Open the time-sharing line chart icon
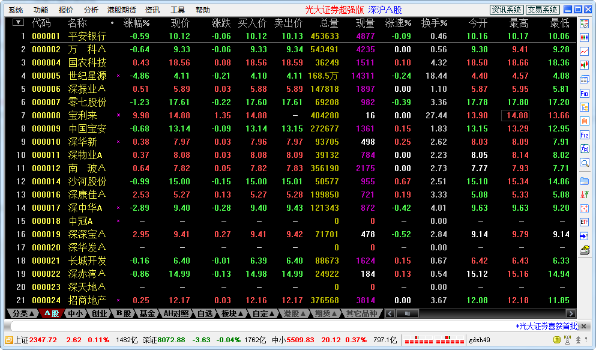 pyautogui.click(x=584, y=51)
